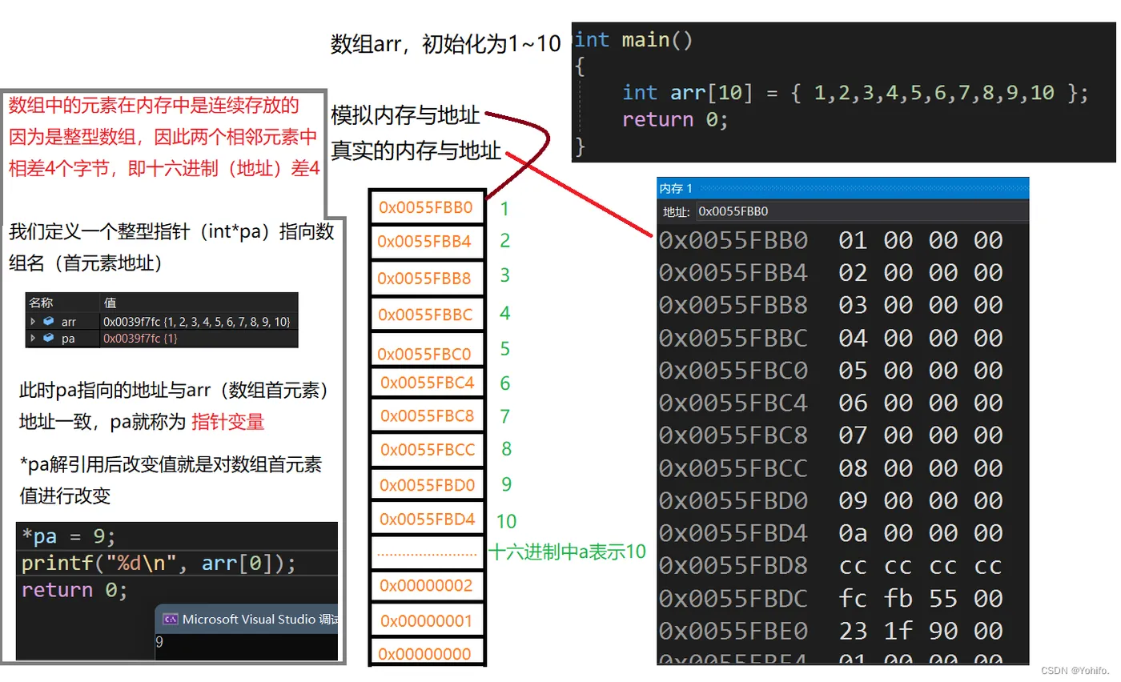Click orange diagram cell 0x00000000
Viewport: 1121px width, 682px height.
(x=427, y=653)
